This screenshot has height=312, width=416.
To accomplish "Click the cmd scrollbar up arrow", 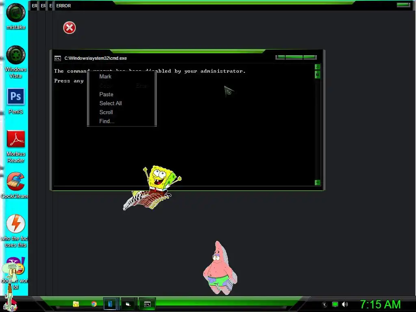I will [x=317, y=67].
